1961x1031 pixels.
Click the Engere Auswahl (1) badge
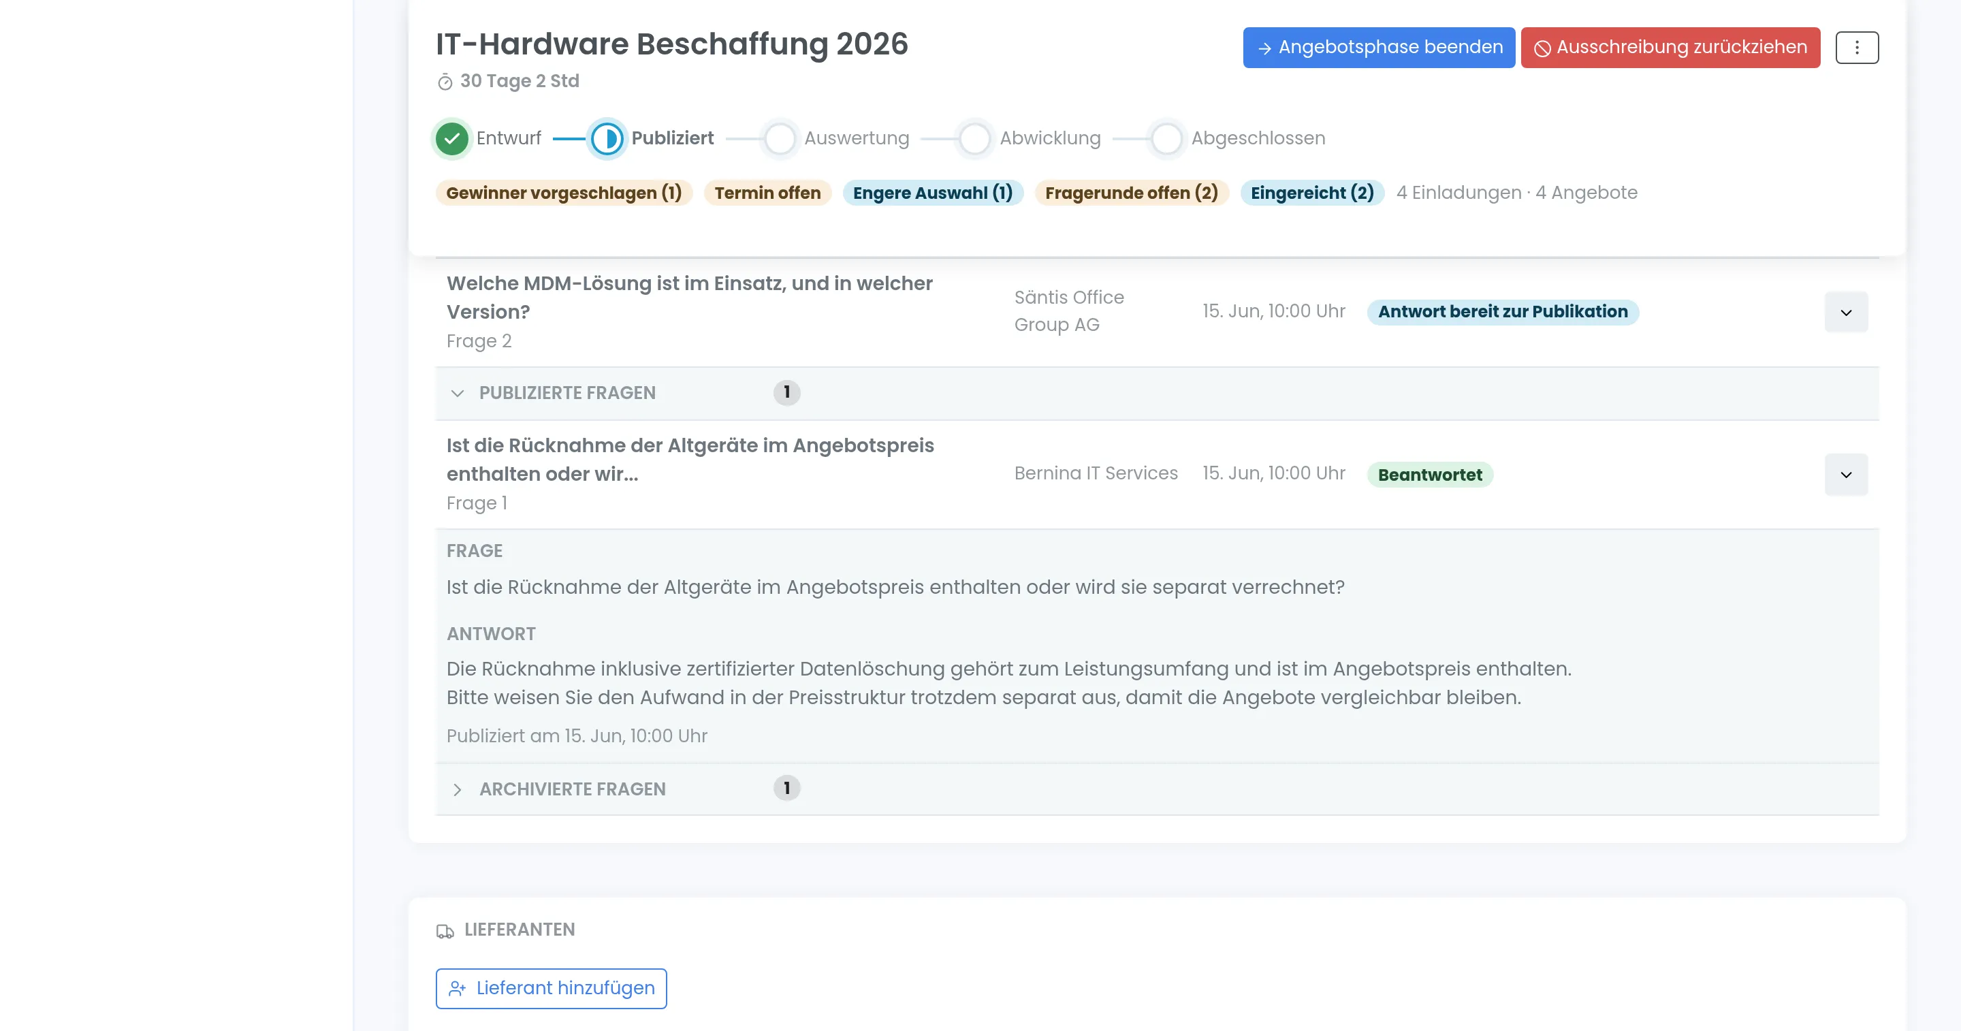pos(933,193)
